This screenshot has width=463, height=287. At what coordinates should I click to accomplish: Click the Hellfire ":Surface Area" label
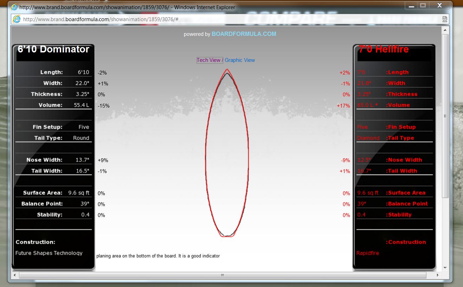click(x=406, y=193)
